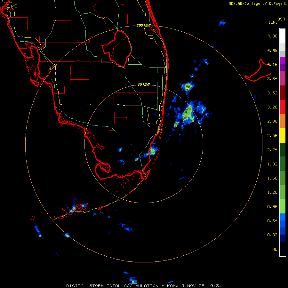Click the 2.88 legend value
The width and height of the screenshot is (288, 288).
click(272, 121)
